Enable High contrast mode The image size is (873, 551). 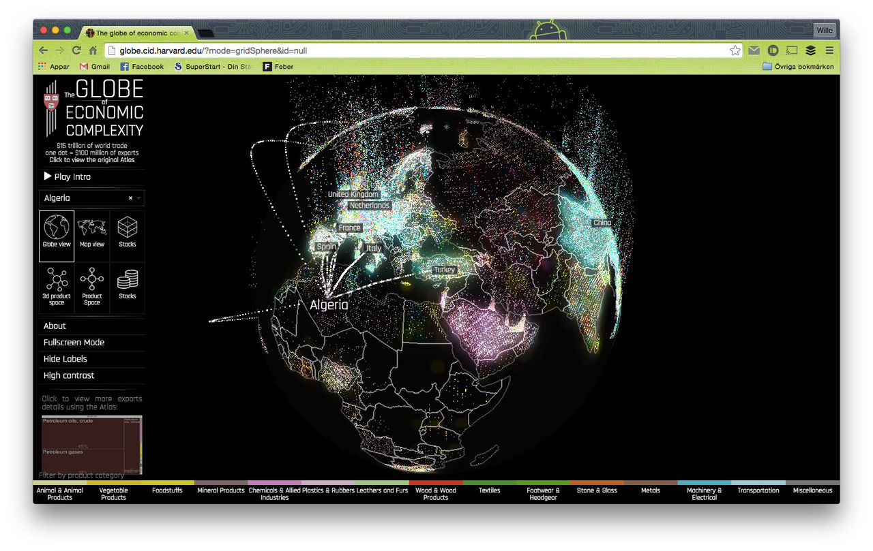click(69, 375)
